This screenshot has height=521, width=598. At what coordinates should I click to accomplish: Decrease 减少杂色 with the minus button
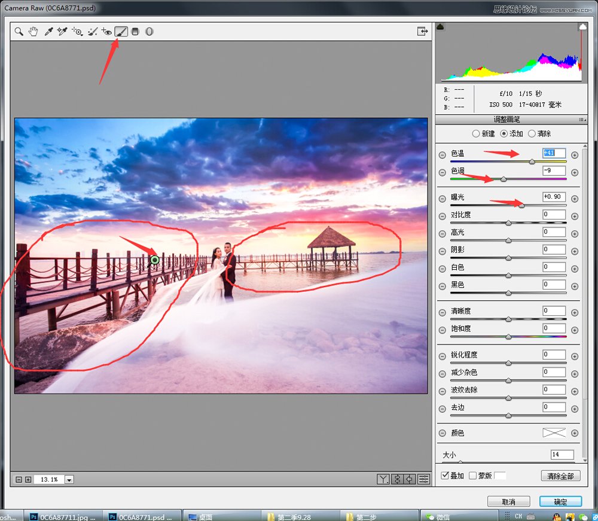[x=442, y=374]
